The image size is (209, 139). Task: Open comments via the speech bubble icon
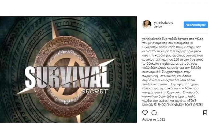coord(154,113)
